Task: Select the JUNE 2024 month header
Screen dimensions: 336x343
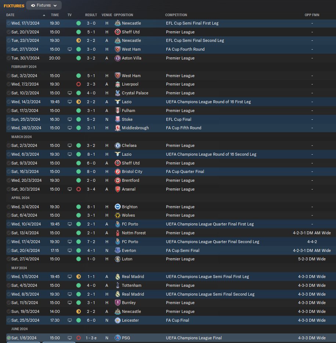Action: click(x=19, y=329)
